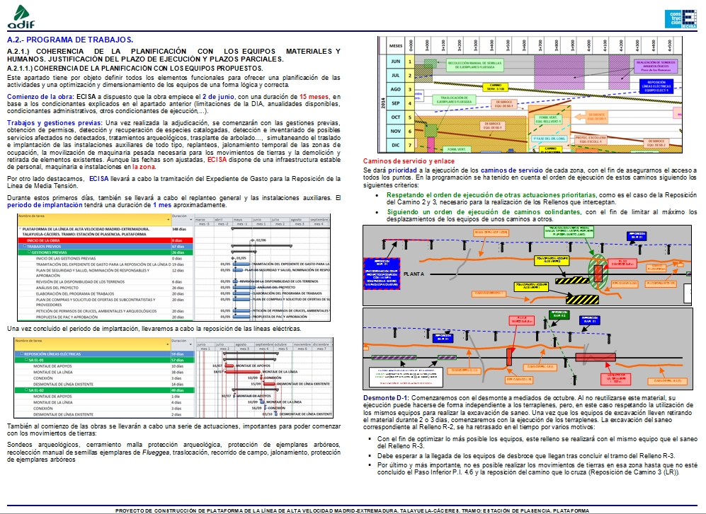Click the 'Caminos de servicio y enlace' red heading
The image size is (706, 514).
click(x=409, y=161)
